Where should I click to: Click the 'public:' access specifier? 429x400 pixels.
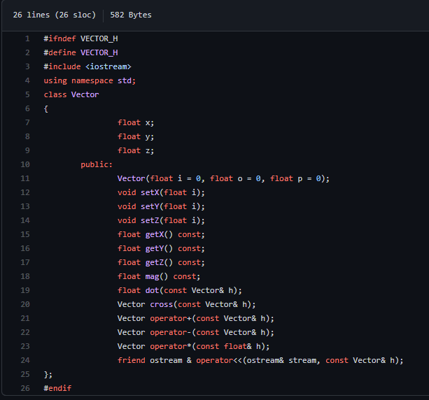(x=97, y=164)
